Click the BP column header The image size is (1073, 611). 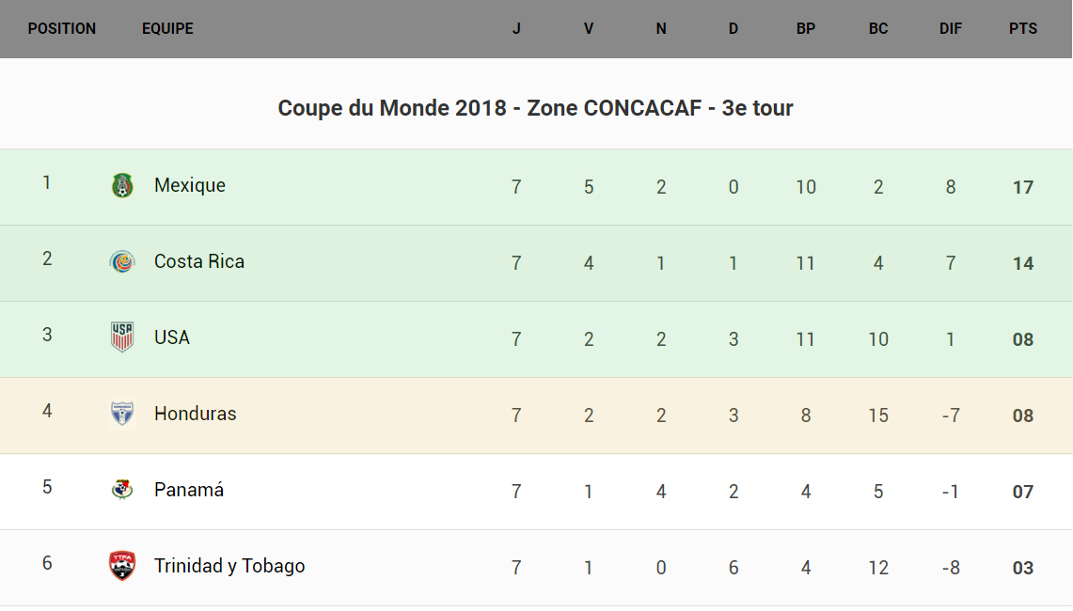pos(806,29)
